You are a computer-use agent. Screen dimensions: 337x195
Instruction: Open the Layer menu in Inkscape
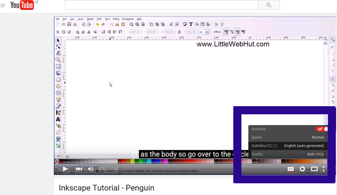point(81,19)
